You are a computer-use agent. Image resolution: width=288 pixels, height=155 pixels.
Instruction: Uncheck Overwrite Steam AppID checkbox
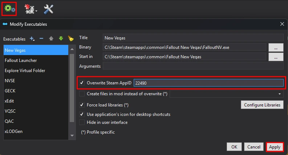82,83
